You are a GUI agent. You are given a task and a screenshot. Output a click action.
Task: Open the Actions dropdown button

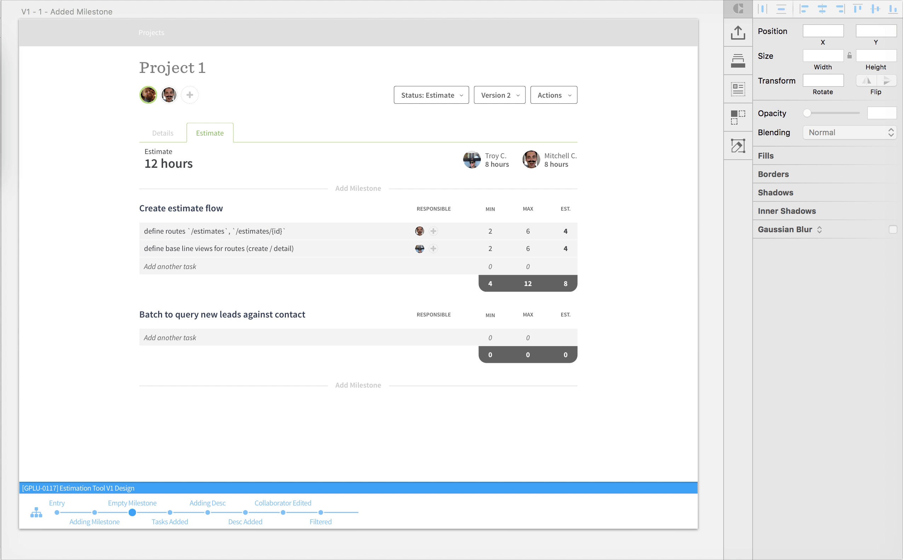(x=553, y=95)
